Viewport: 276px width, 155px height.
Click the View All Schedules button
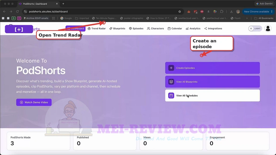(x=212, y=96)
